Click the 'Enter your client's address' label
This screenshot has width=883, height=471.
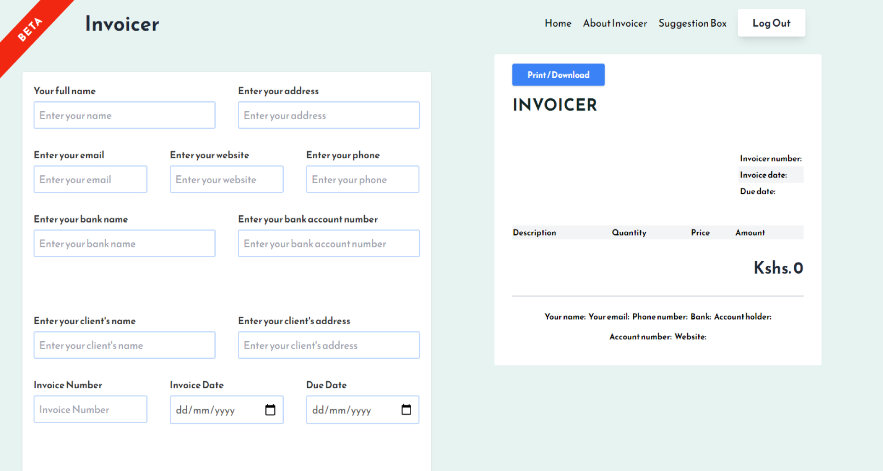coord(294,321)
